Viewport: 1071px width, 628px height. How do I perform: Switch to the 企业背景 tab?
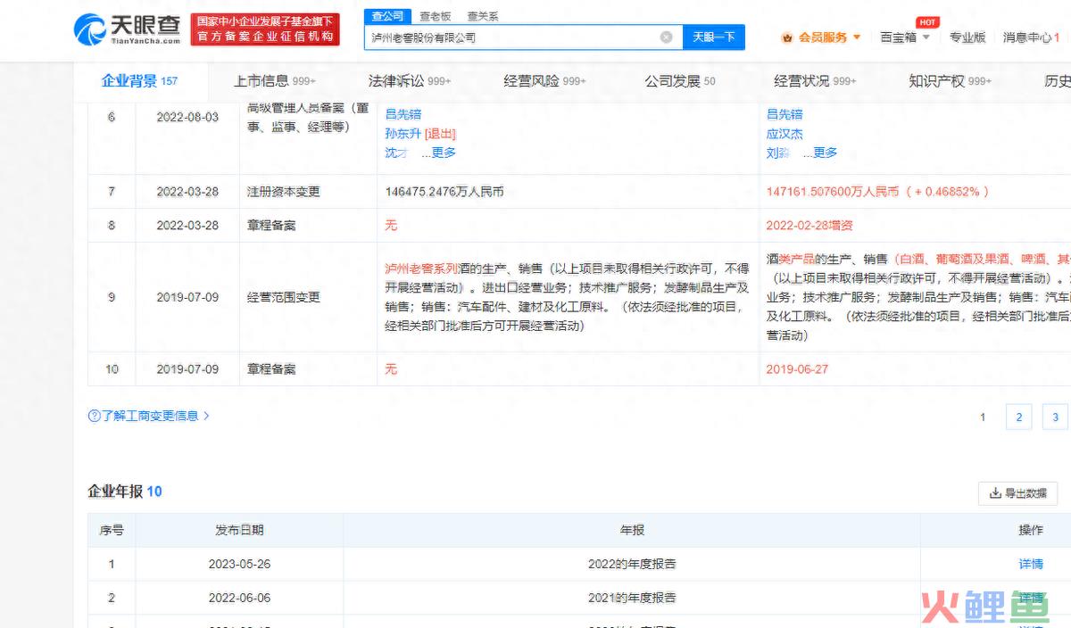(139, 81)
